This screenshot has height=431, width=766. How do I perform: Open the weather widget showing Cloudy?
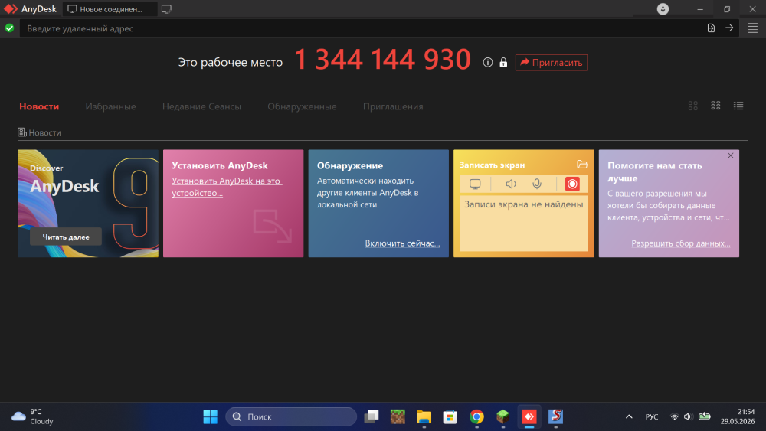pyautogui.click(x=32, y=416)
